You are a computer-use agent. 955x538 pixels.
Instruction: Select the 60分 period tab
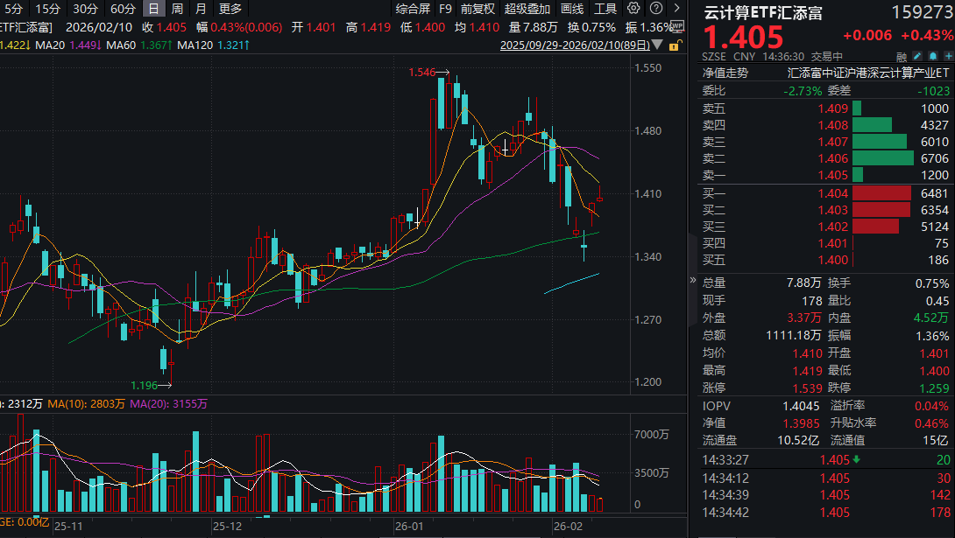tap(123, 9)
